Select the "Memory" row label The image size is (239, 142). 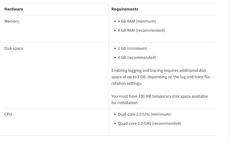[12, 21]
